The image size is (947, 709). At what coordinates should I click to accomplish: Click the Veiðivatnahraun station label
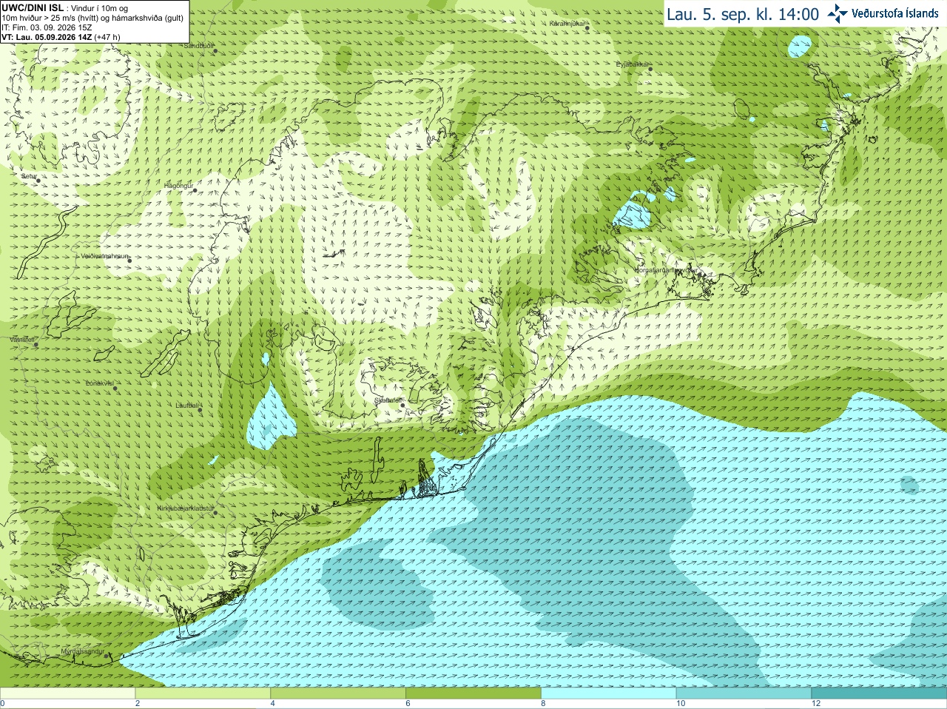(105, 256)
